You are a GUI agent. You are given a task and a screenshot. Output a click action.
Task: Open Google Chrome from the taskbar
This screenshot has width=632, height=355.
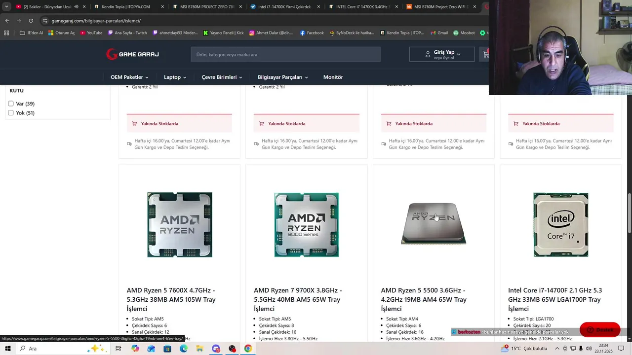(248, 349)
